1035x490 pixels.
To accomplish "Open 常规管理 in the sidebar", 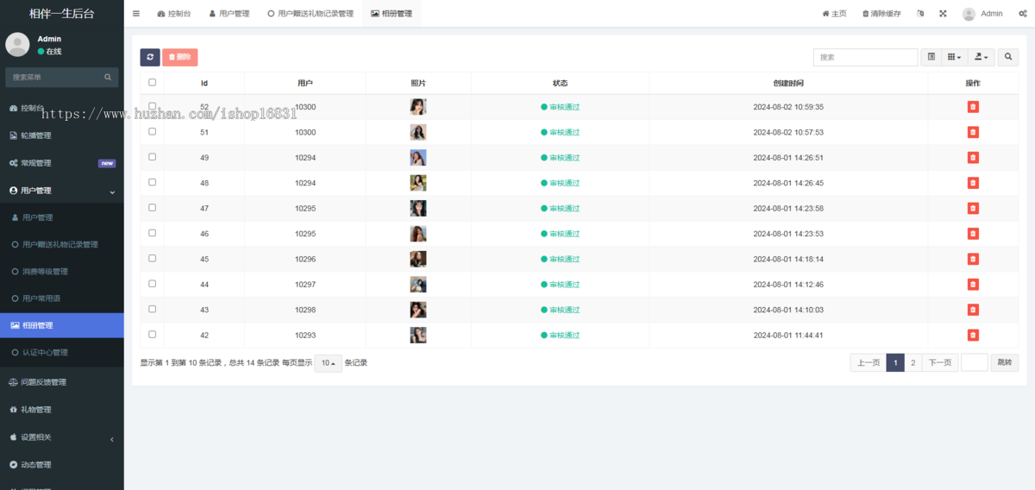I will pyautogui.click(x=61, y=163).
